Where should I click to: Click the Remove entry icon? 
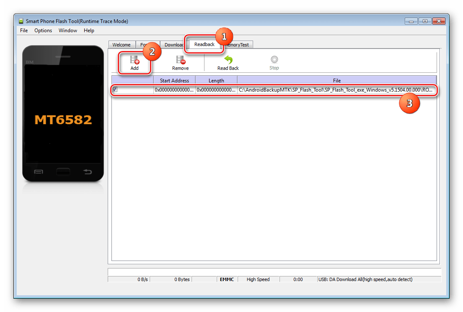(181, 60)
